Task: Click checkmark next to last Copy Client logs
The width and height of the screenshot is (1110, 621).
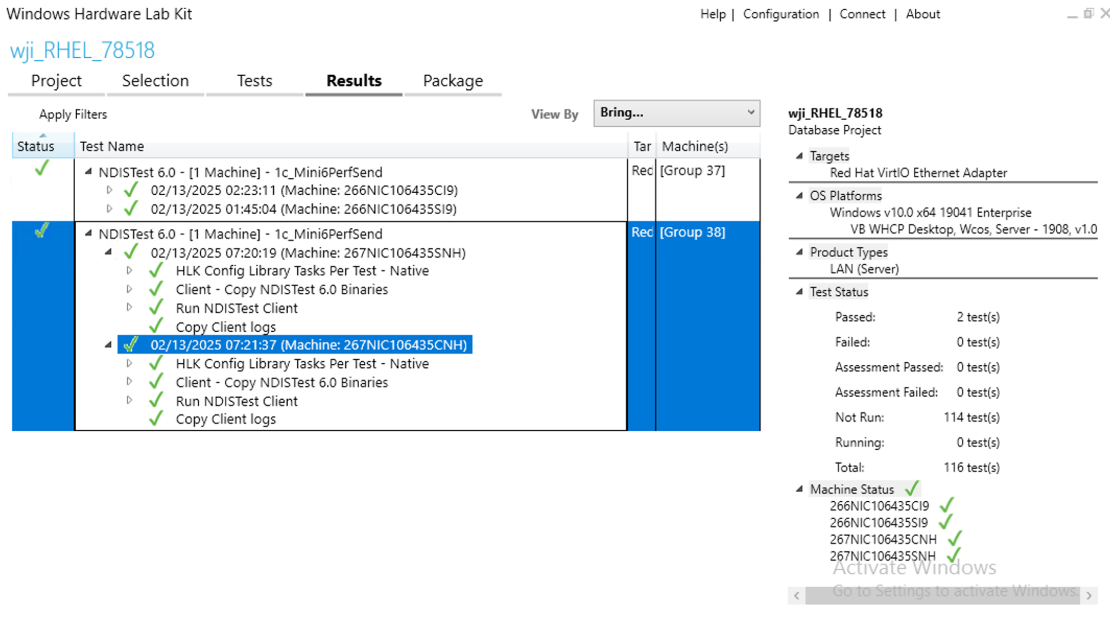Action: tap(156, 419)
